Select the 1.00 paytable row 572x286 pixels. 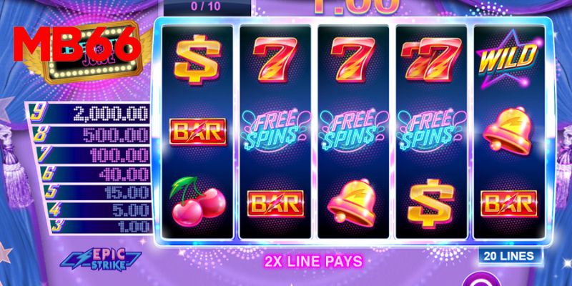[x=102, y=226]
